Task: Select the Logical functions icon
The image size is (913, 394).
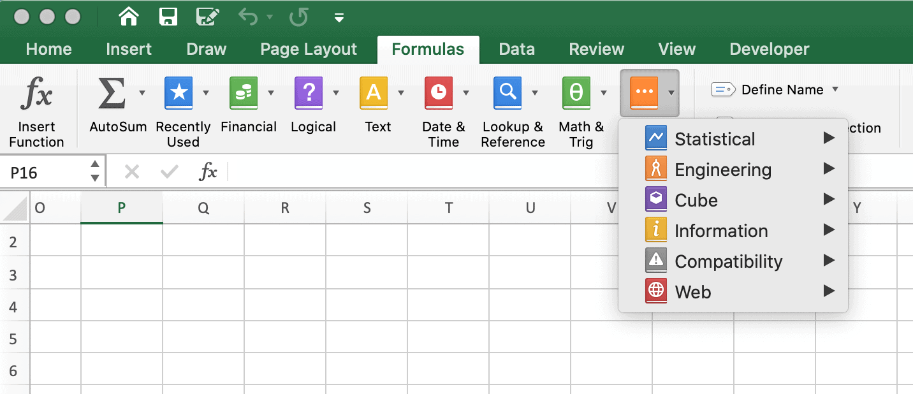Action: point(309,93)
